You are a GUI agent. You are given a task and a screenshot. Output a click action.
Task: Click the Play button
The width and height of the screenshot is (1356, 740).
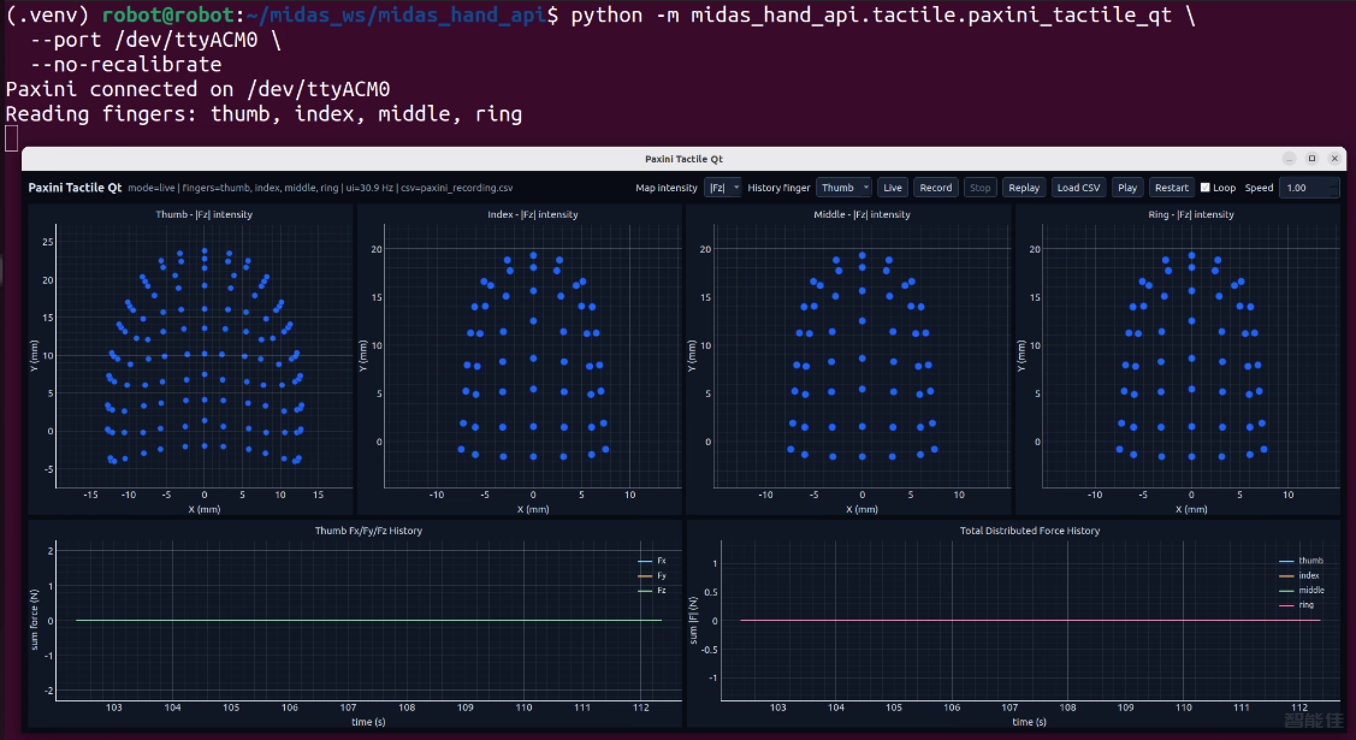1127,188
